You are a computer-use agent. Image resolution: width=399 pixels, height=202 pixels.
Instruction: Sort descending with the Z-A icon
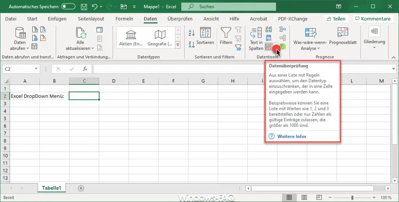tap(192, 44)
